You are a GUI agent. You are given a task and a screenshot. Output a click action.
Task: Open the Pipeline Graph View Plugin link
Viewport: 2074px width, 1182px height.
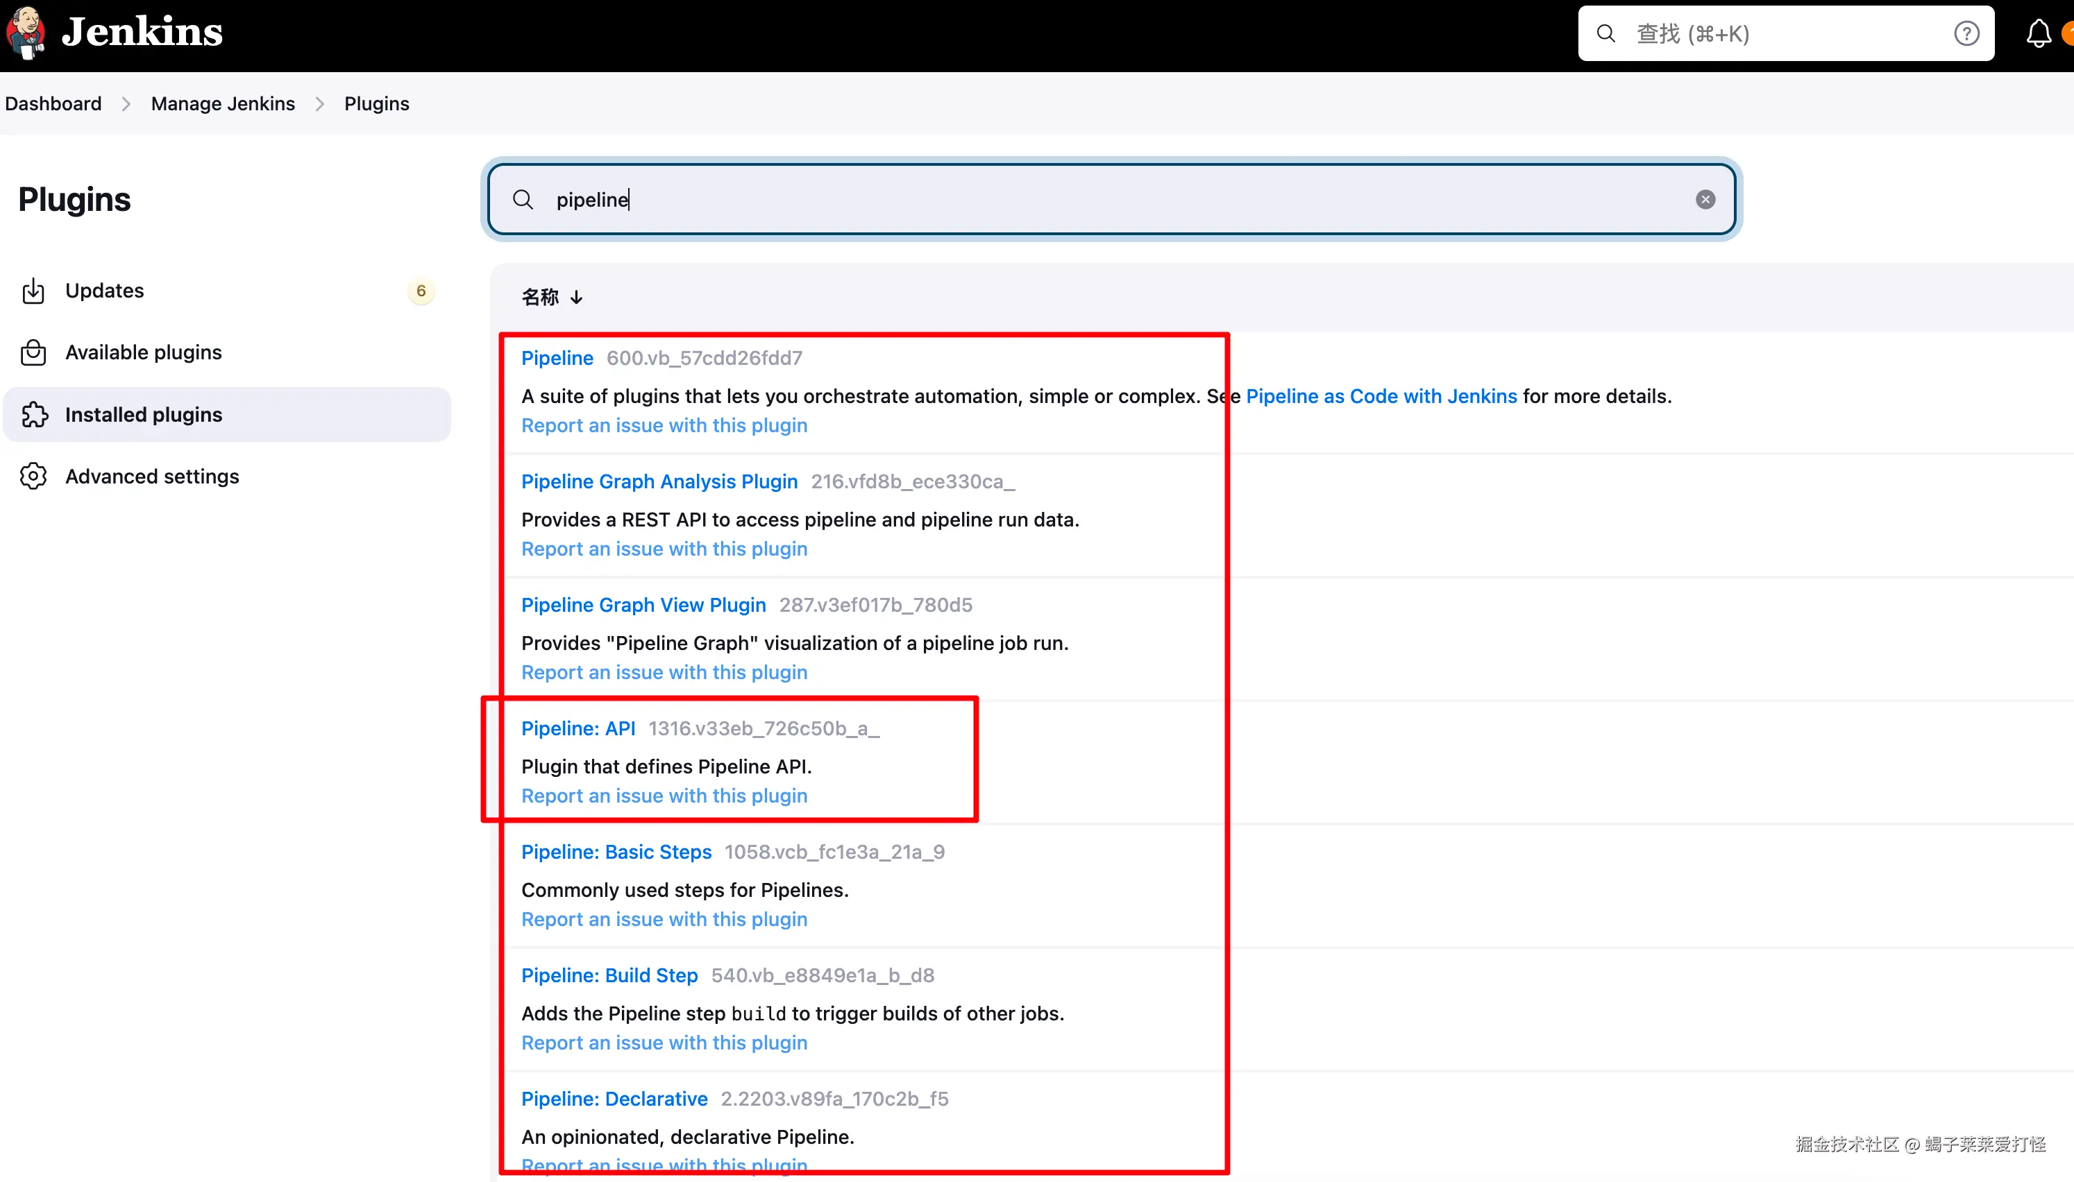pos(643,605)
